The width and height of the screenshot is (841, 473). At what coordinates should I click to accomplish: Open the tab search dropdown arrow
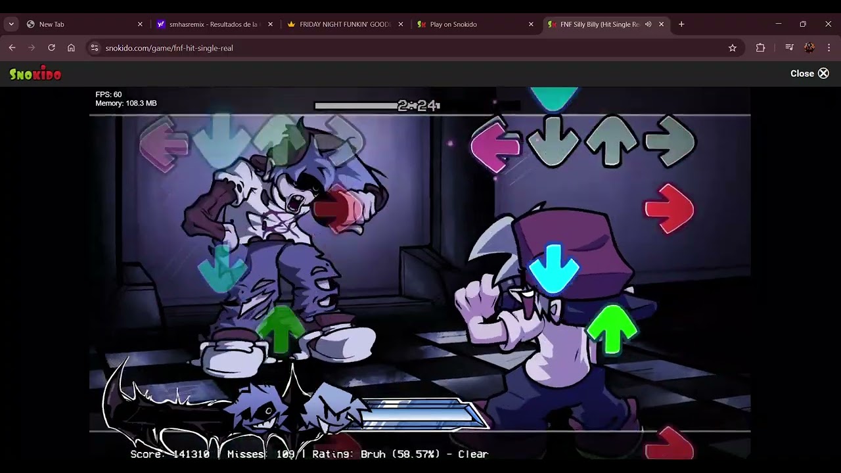11,24
